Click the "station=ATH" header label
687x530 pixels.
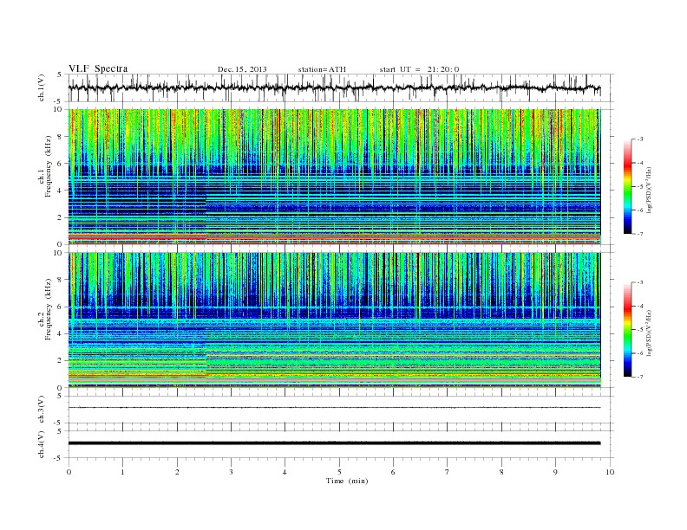(322, 69)
